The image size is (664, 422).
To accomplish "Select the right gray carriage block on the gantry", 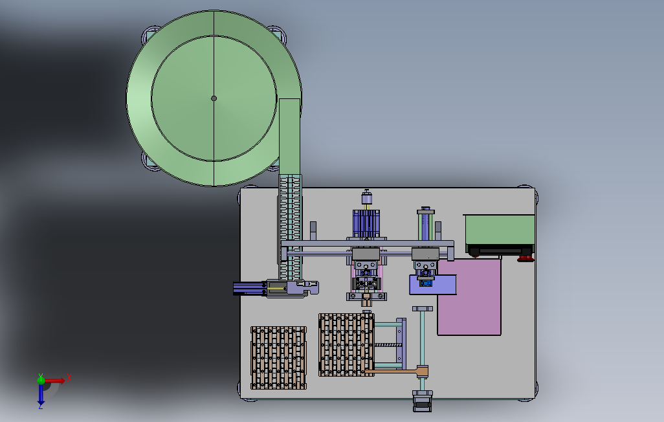I will (425, 254).
